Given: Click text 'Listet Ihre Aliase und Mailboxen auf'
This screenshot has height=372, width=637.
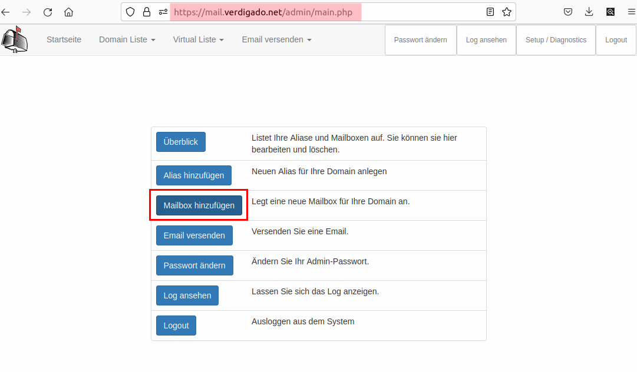Looking at the screenshot, I should click(x=318, y=138).
